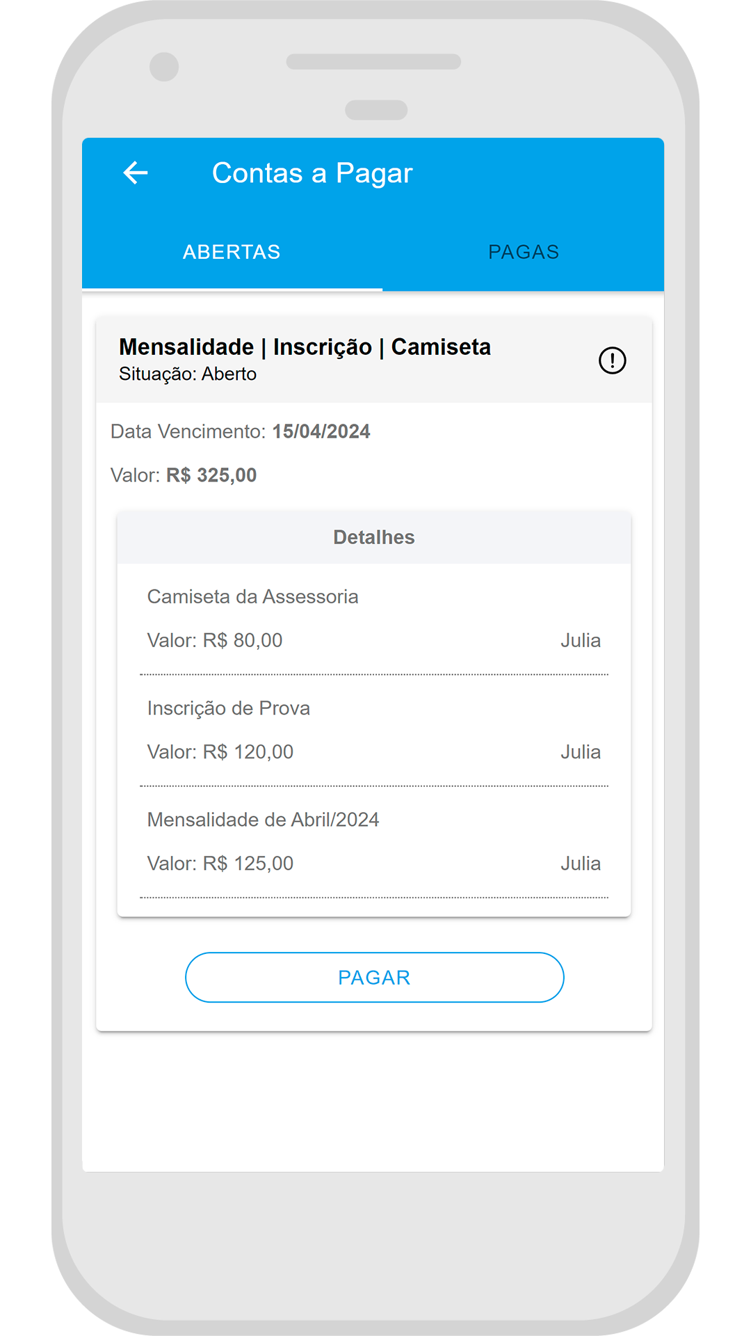Viewport: 751px width, 1336px height.
Task: Select the Inscrição de Prova item
Action: (x=229, y=708)
